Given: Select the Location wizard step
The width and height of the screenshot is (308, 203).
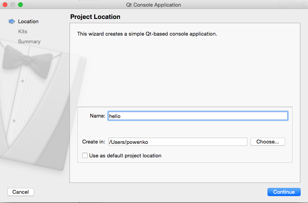Looking at the screenshot, I should [28, 21].
